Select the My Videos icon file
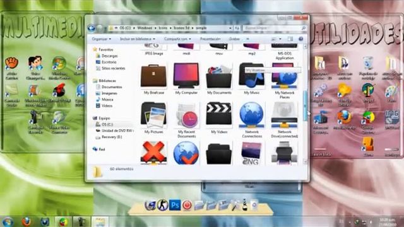Viewport: 404px width, 227px height. [219, 119]
